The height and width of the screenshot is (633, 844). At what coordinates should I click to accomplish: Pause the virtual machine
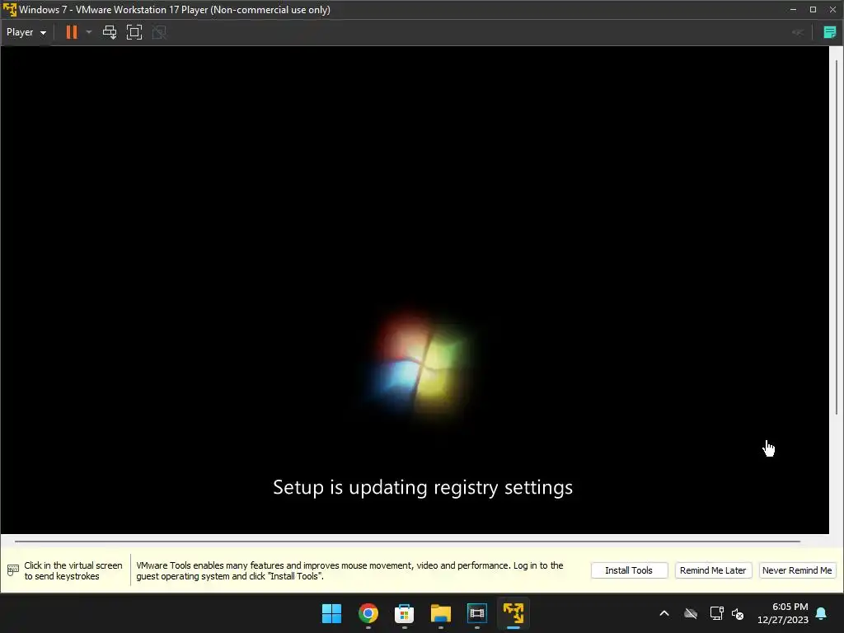click(x=72, y=32)
